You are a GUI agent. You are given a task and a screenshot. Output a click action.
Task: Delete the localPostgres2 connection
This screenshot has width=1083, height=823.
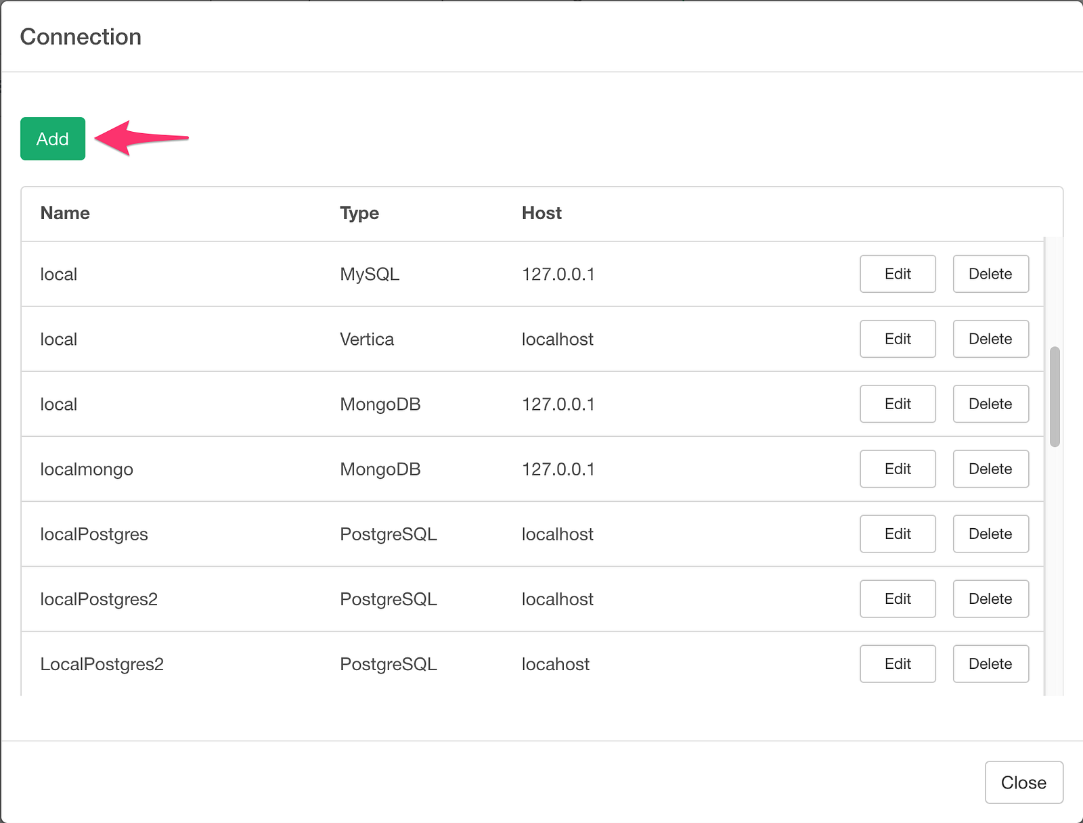[990, 598]
